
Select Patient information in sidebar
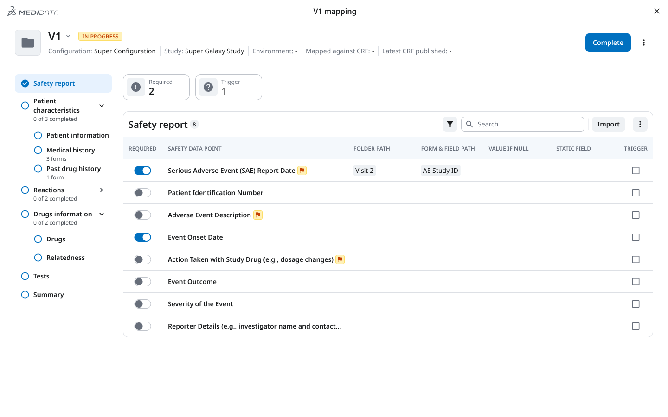pos(77,135)
